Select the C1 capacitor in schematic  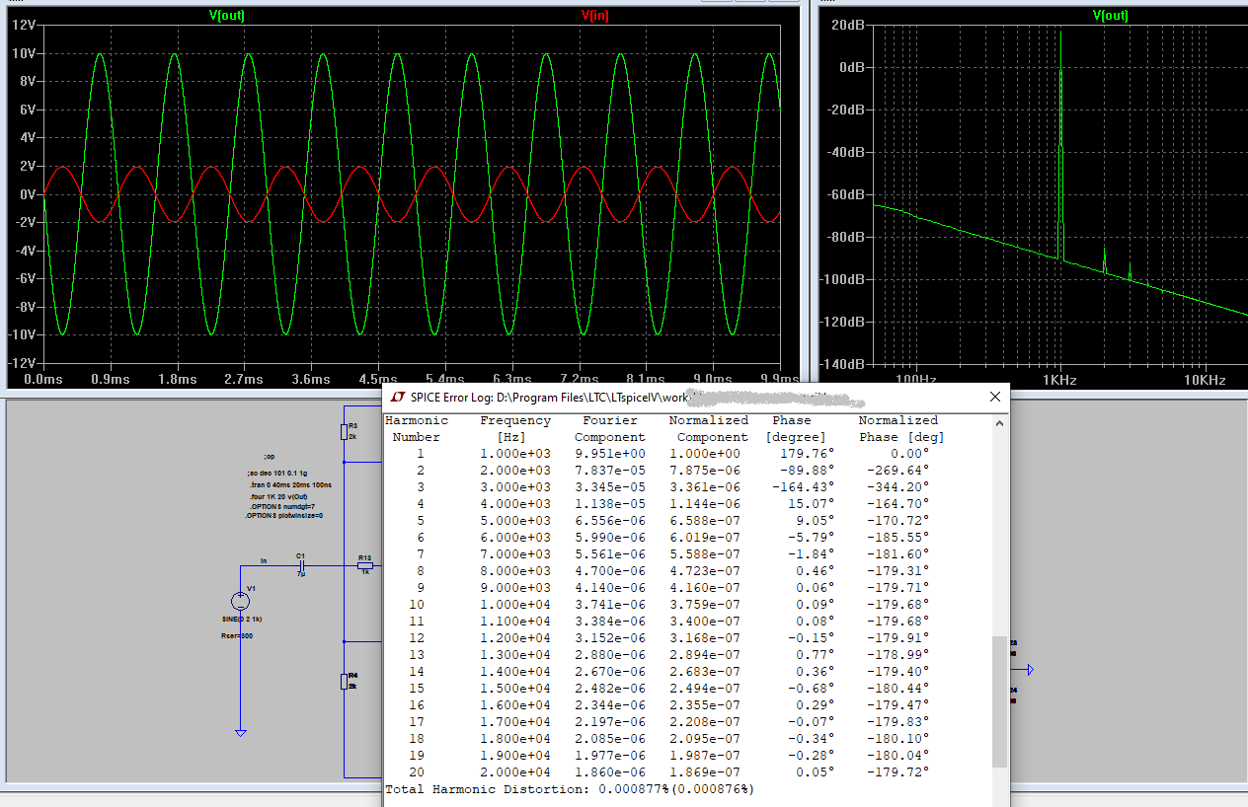coord(301,565)
